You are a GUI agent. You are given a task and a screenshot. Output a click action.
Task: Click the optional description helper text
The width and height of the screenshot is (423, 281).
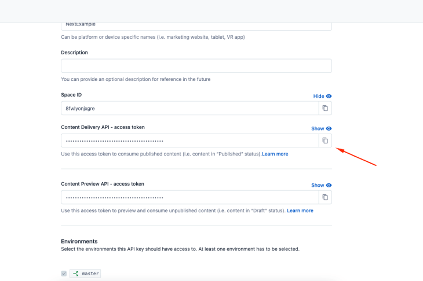point(136,79)
